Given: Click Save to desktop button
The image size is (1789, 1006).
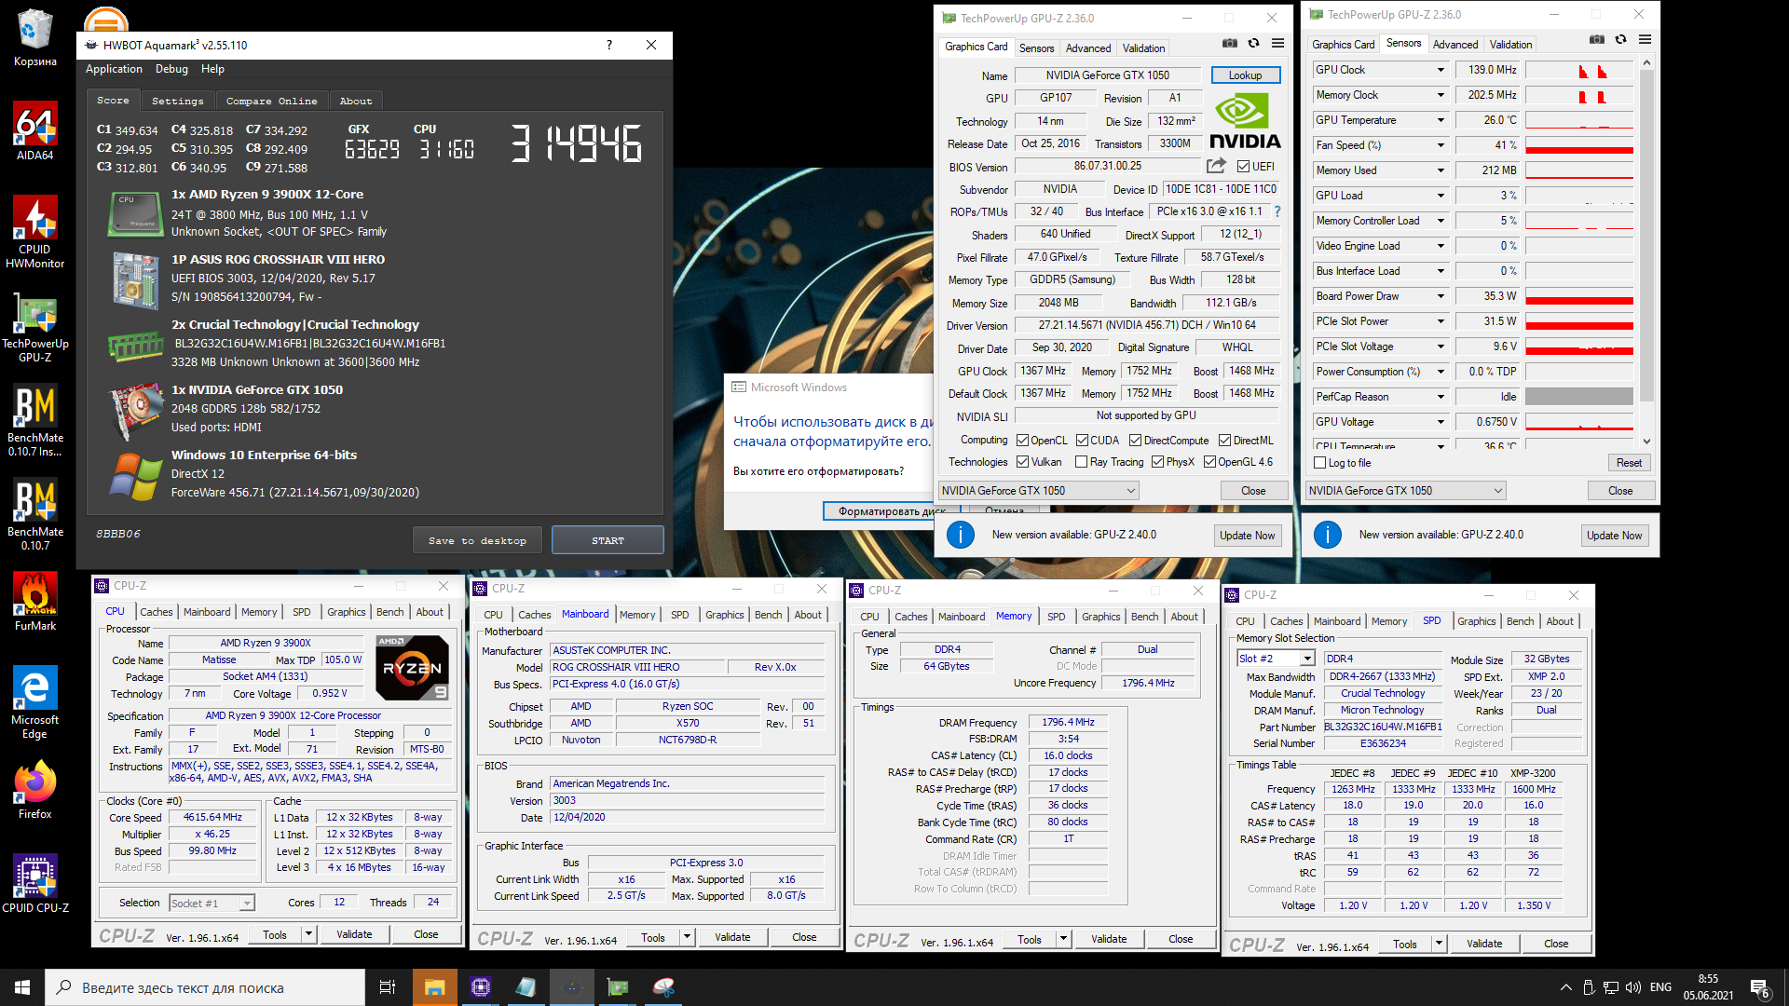Looking at the screenshot, I should click(x=477, y=540).
